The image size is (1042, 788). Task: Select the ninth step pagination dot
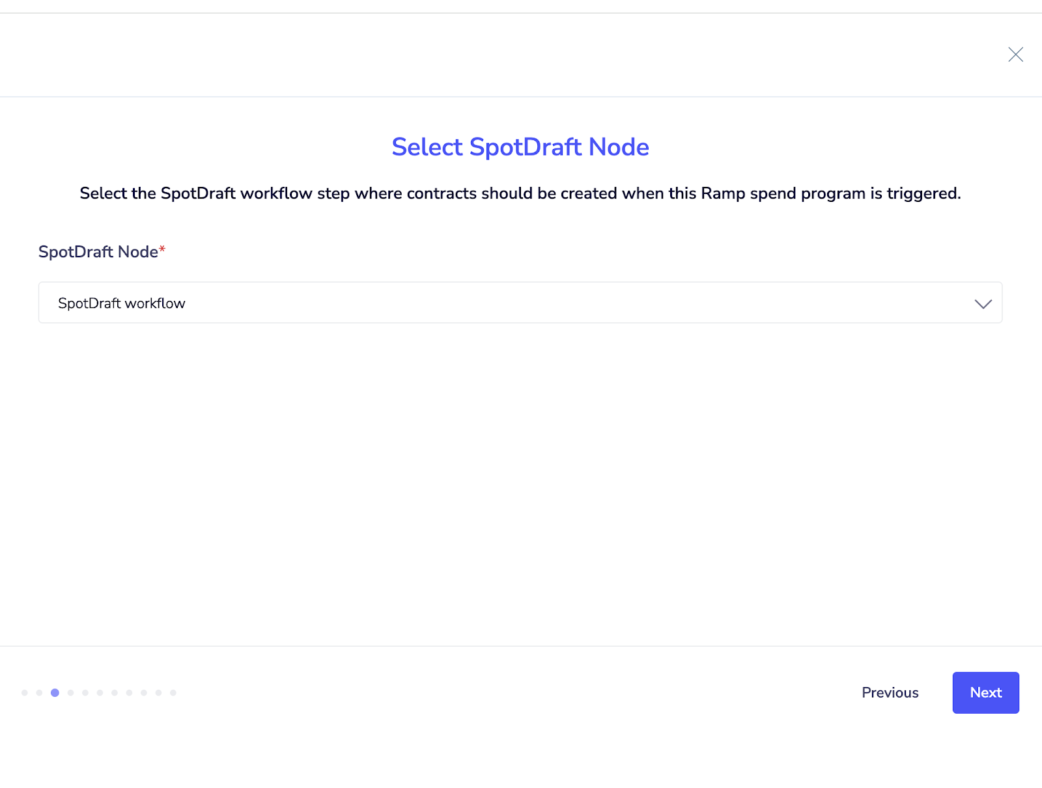click(144, 693)
